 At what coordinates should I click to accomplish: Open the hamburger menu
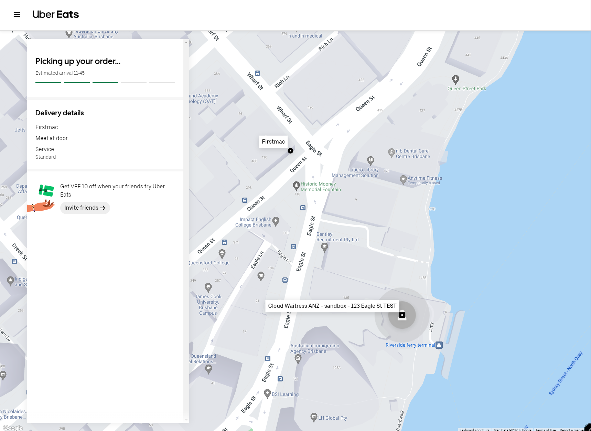[17, 14]
